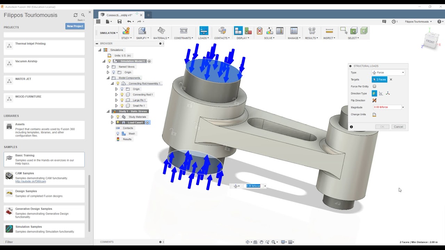Screen dimensions: 445x250
Task: Click the blue Display grid icon
Action: point(238,31)
